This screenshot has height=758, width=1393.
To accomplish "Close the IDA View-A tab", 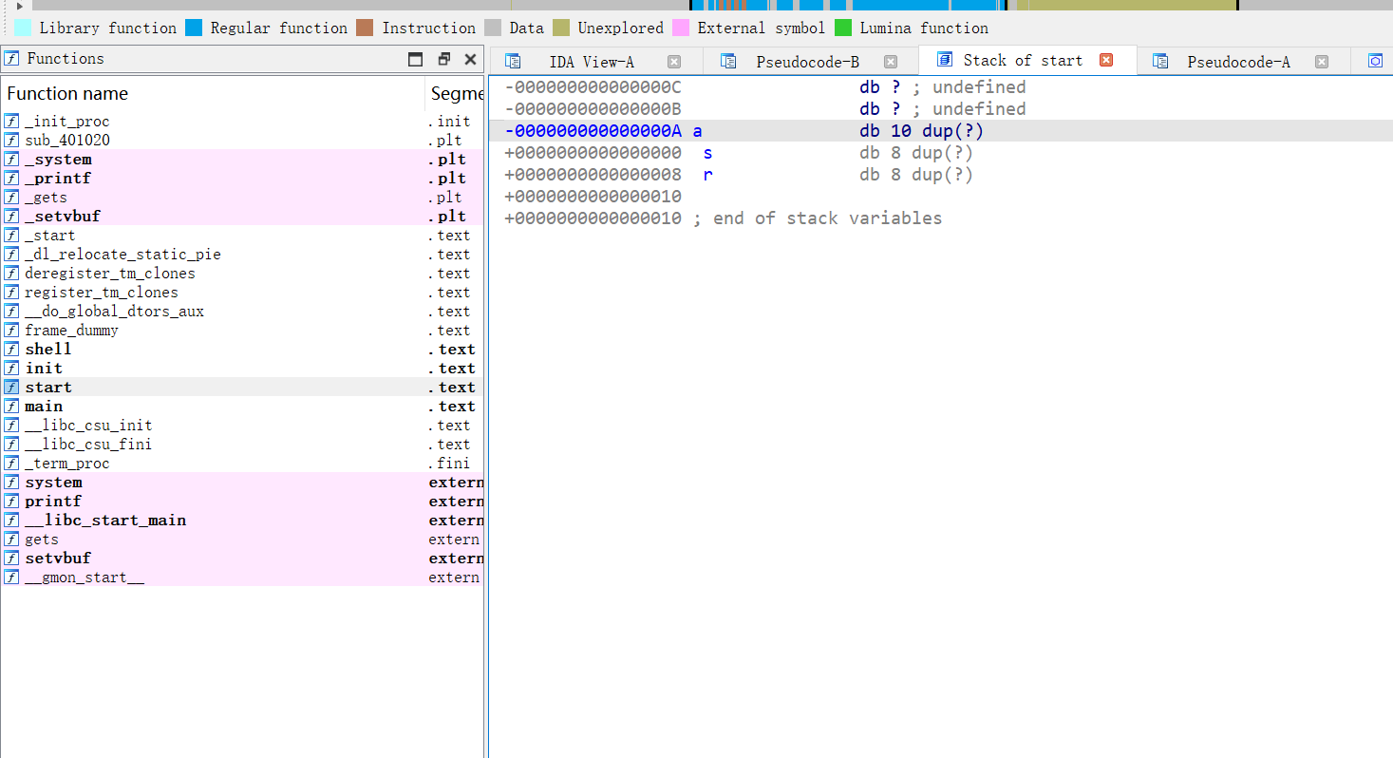I will coord(674,62).
